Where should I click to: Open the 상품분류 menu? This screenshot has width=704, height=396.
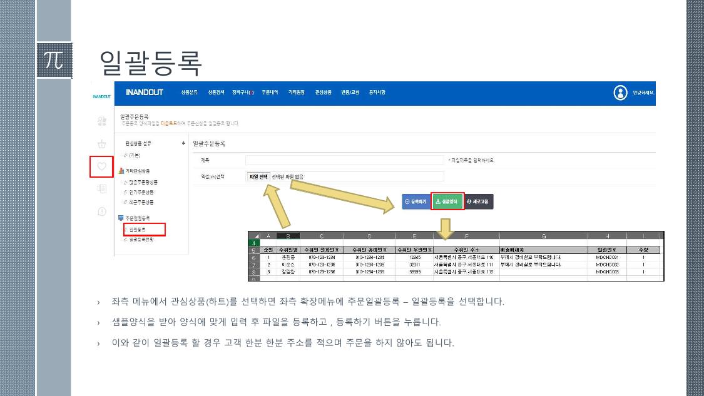click(x=189, y=93)
